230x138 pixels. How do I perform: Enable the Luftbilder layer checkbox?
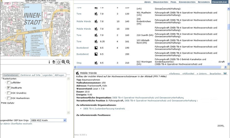tap(9, 83)
